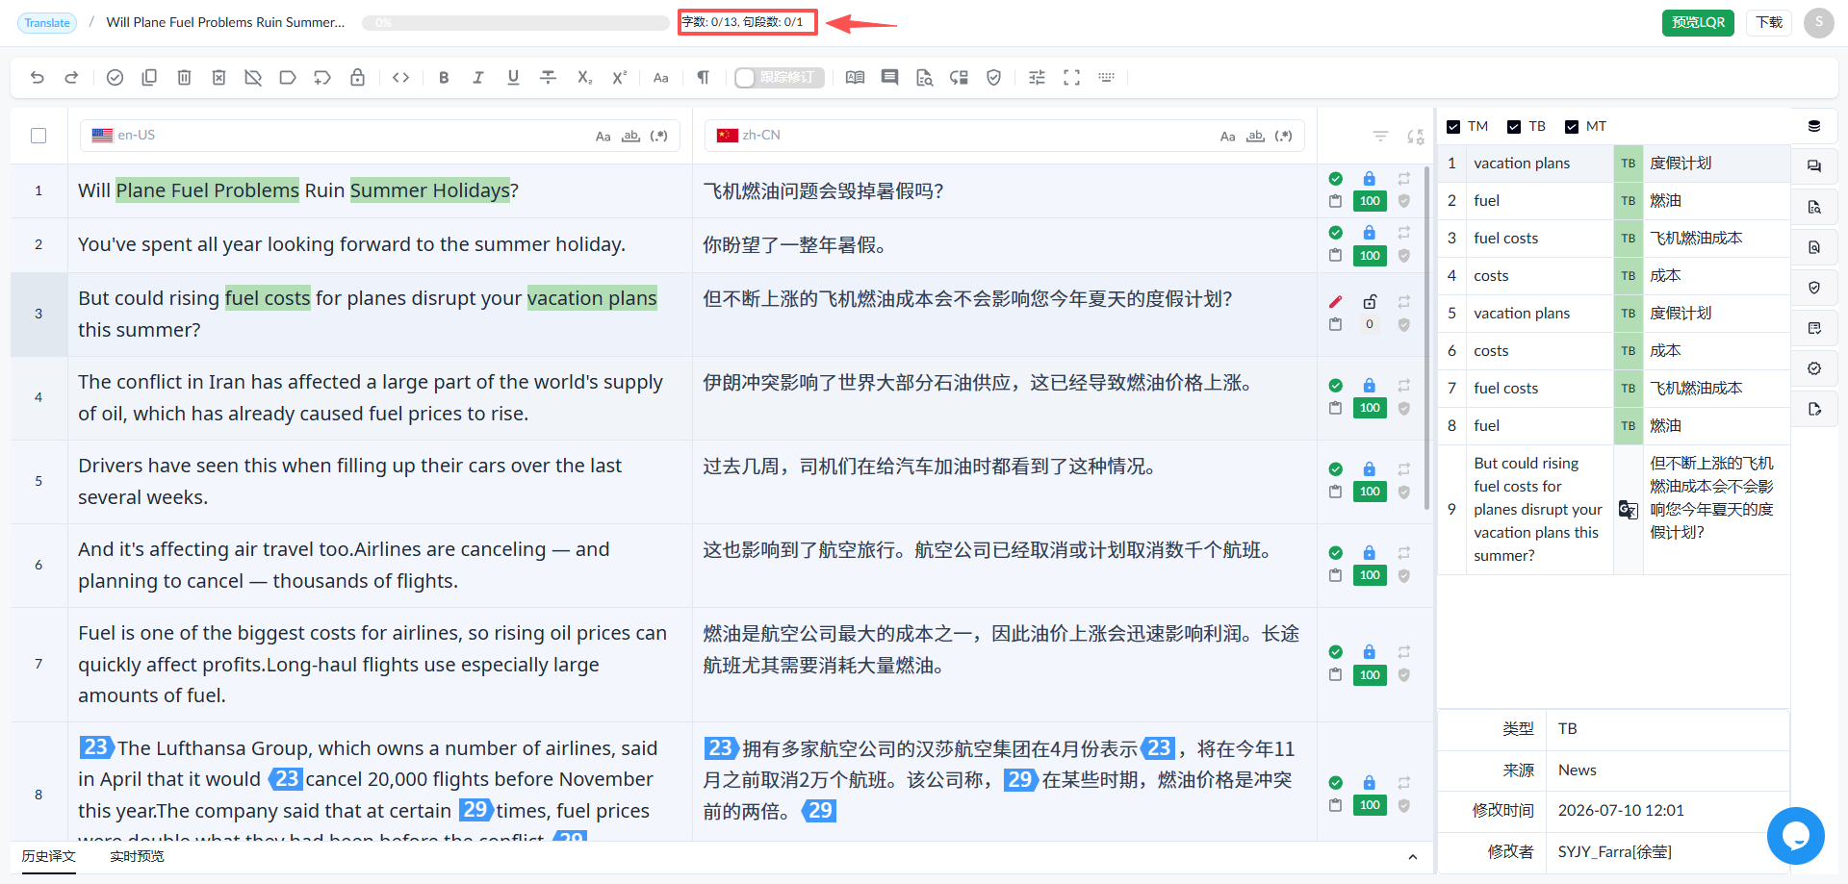
Task: Toggle the track changes switch
Action: pos(779,78)
